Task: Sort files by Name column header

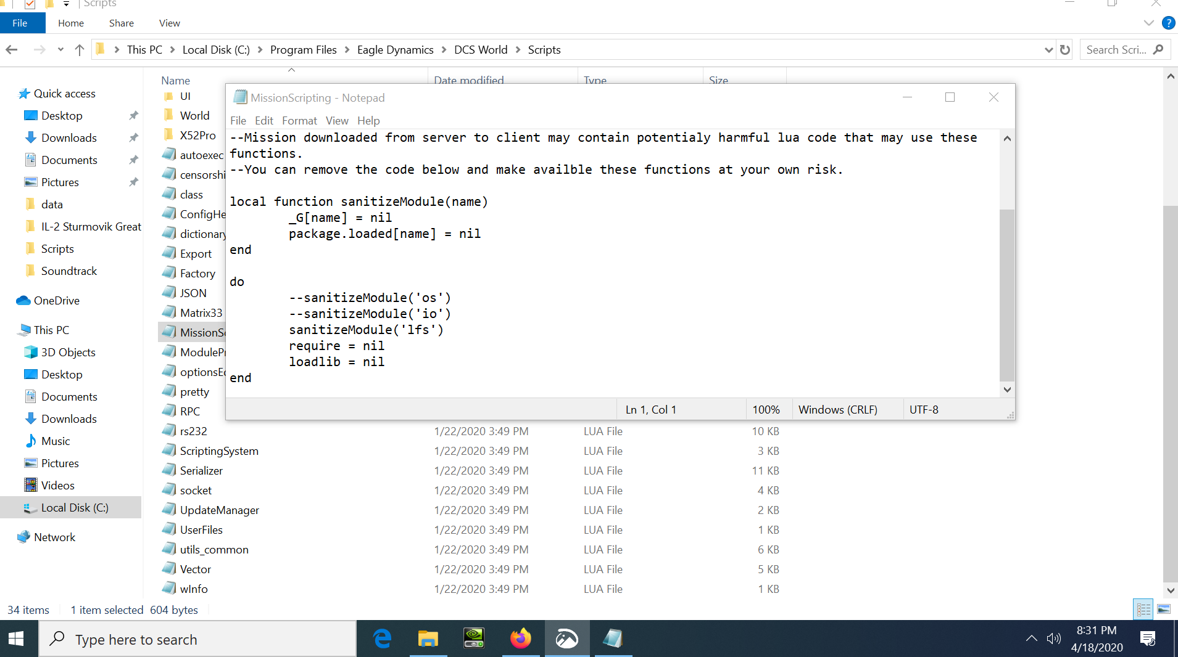Action: point(176,80)
